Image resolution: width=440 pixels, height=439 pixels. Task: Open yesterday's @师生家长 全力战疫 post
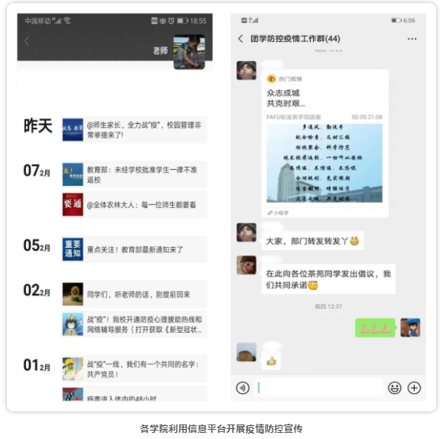pos(134,129)
